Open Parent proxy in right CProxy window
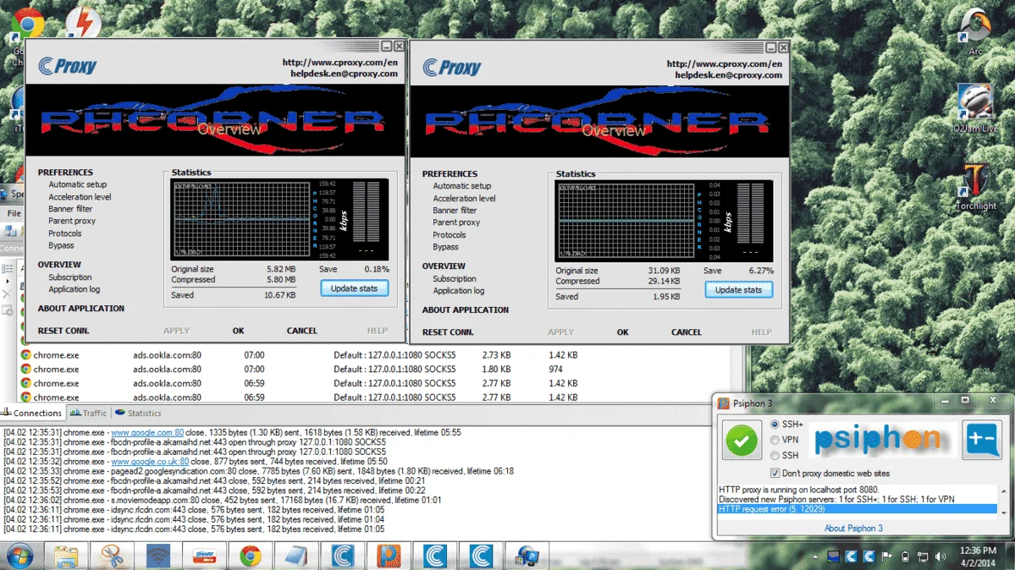 456,222
